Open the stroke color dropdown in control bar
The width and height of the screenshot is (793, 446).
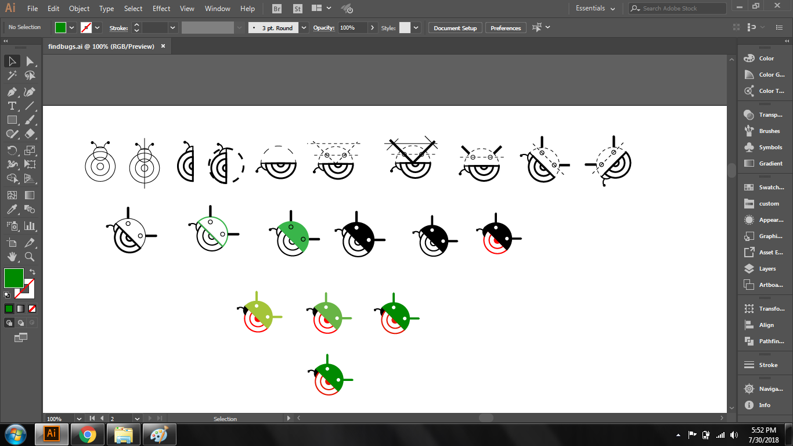(x=98, y=27)
